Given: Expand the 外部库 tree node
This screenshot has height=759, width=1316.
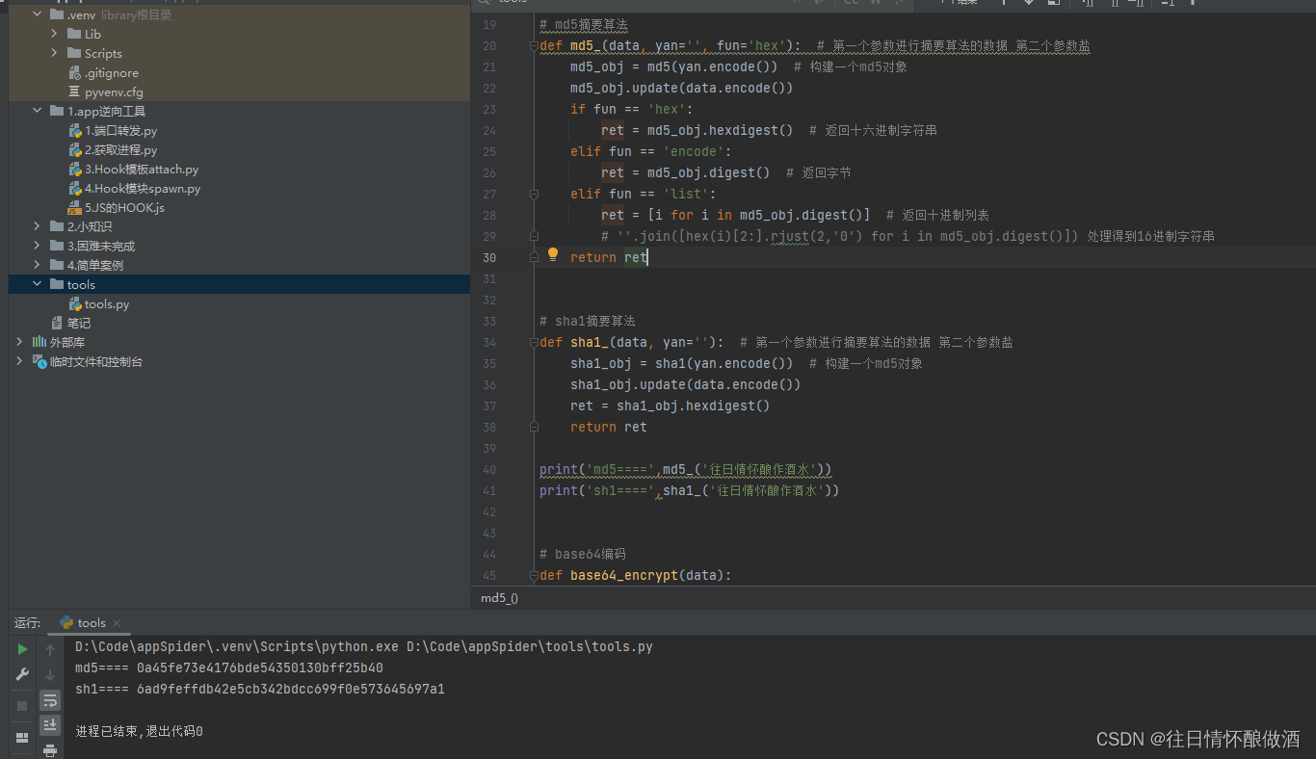Looking at the screenshot, I should (x=19, y=341).
